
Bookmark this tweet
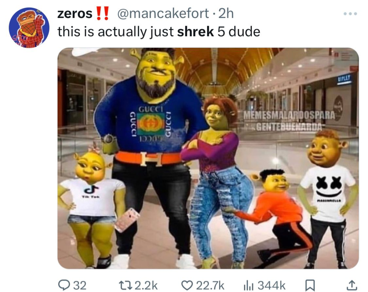coord(310,286)
